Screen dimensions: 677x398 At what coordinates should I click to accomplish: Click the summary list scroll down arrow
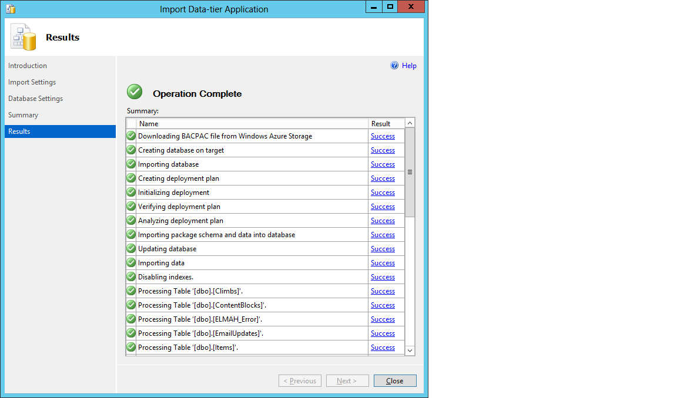click(410, 350)
